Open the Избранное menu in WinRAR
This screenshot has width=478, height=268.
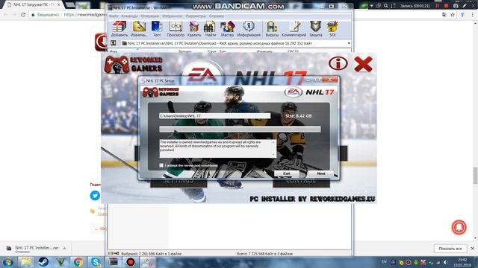(x=173, y=16)
